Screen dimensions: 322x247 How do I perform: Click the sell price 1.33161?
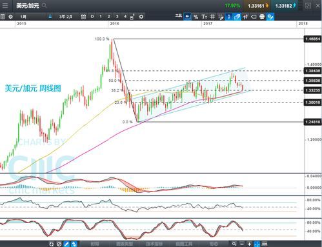[x=256, y=6]
